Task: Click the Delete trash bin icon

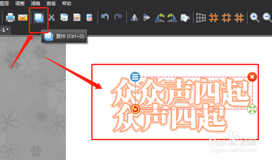Action: pyautogui.click(x=89, y=17)
